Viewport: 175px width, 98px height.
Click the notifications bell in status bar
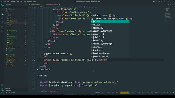click(x=173, y=93)
